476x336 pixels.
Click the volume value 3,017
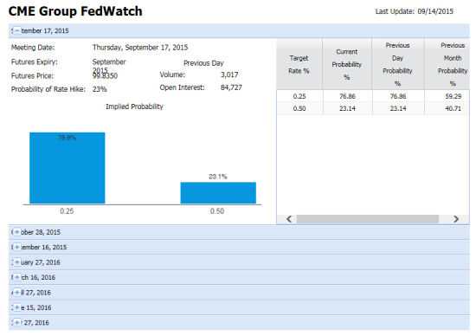point(229,74)
